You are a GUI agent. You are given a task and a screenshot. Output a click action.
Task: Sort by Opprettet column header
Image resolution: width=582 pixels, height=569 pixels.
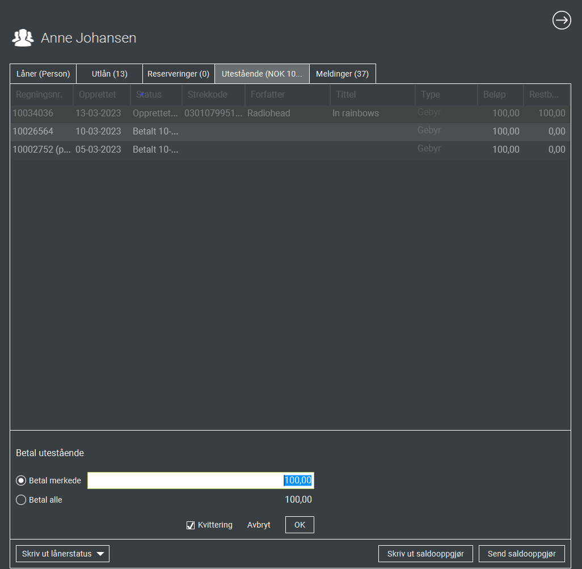tap(102, 95)
